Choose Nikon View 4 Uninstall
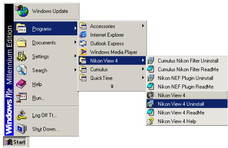 coord(187,104)
